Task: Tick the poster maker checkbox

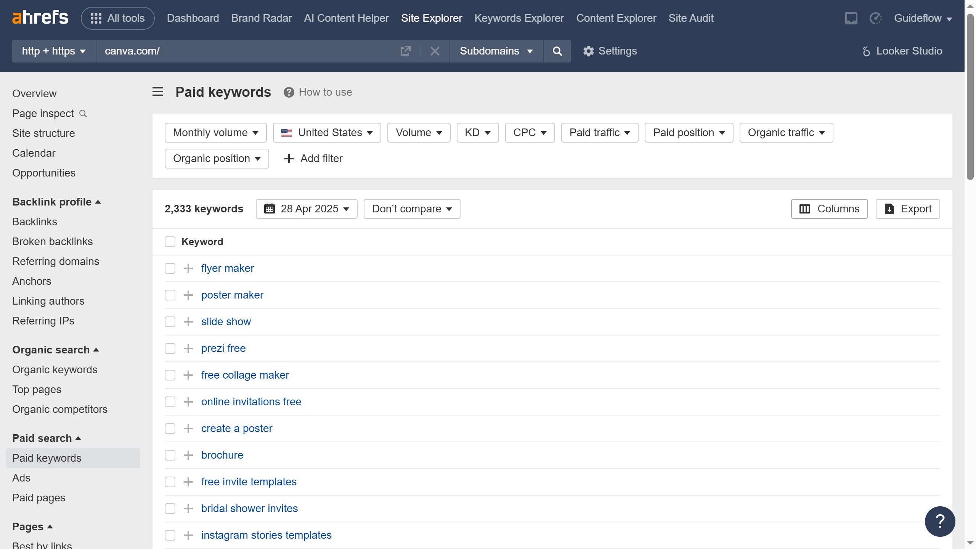Action: [170, 295]
